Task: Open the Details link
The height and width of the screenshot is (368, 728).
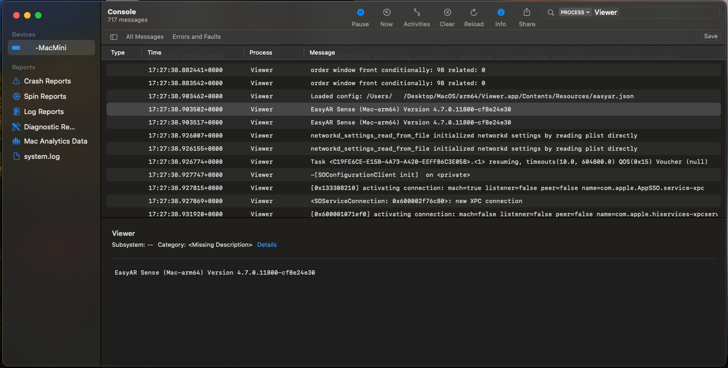Action: [267, 245]
